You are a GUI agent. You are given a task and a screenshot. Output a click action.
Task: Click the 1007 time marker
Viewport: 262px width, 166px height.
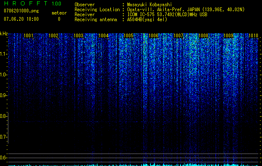point(178,35)
